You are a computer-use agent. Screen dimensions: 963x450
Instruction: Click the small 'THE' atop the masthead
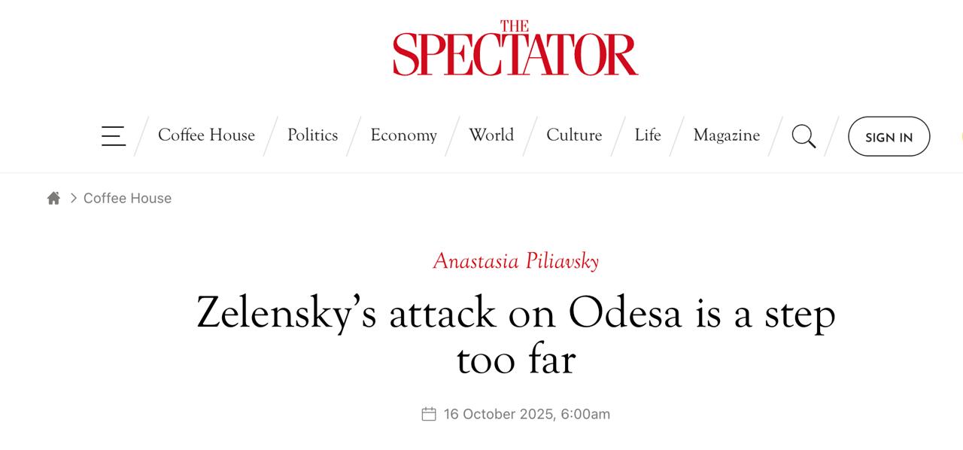(515, 26)
